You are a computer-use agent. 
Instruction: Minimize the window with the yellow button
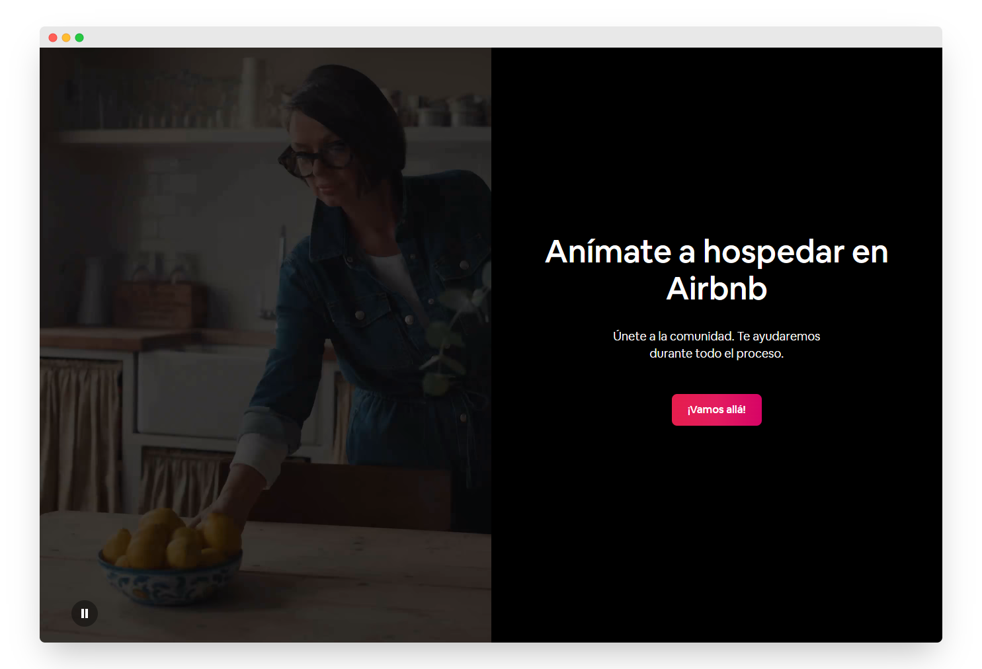pyautogui.click(x=66, y=38)
